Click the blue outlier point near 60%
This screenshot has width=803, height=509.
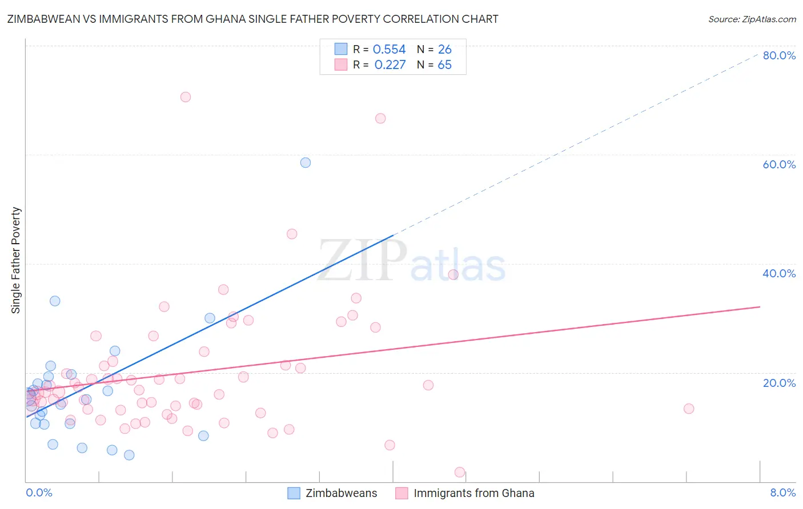[x=306, y=163]
